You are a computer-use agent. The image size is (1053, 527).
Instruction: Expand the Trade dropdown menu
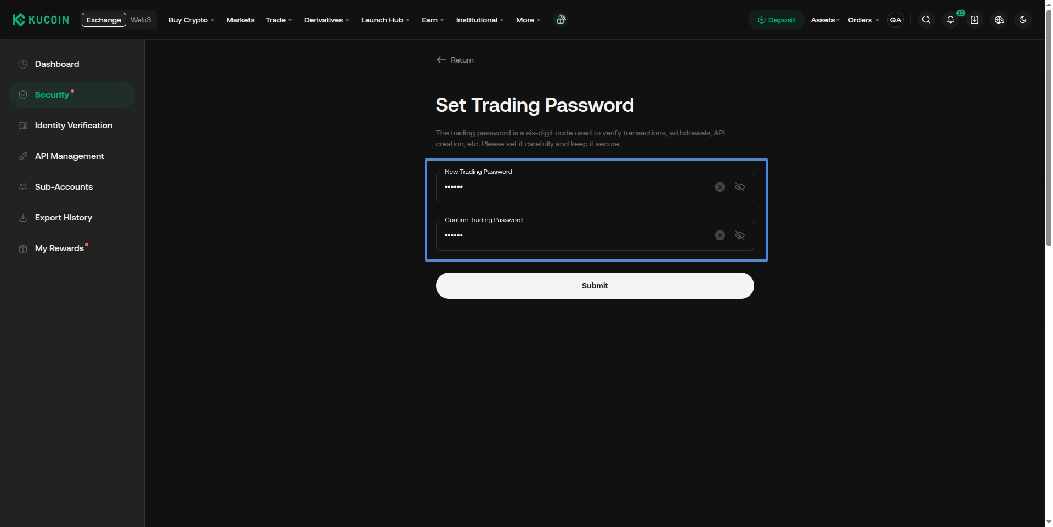[x=279, y=20]
